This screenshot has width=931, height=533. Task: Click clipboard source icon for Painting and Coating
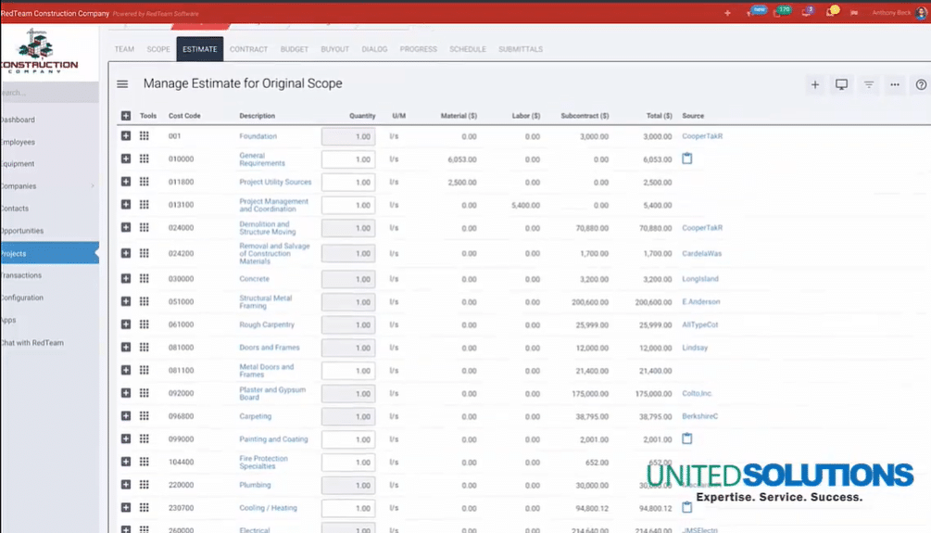(x=687, y=438)
